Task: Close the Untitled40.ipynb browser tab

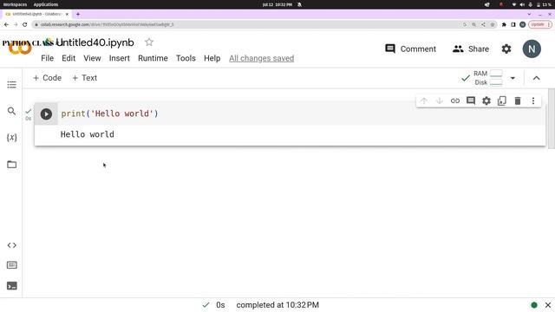Action: pyautogui.click(x=67, y=14)
